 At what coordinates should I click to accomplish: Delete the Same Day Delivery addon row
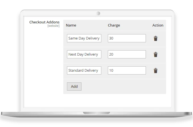click(156, 38)
